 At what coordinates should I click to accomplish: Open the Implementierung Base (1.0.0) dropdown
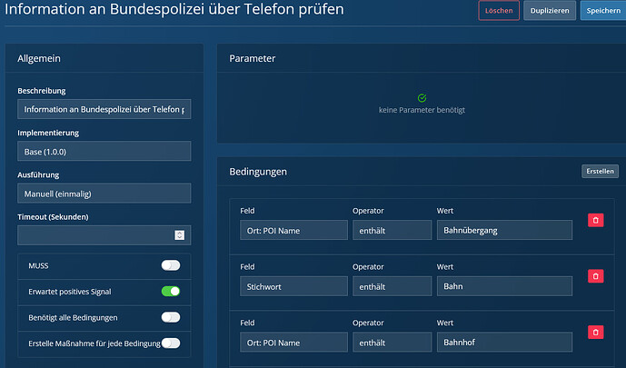(x=104, y=151)
